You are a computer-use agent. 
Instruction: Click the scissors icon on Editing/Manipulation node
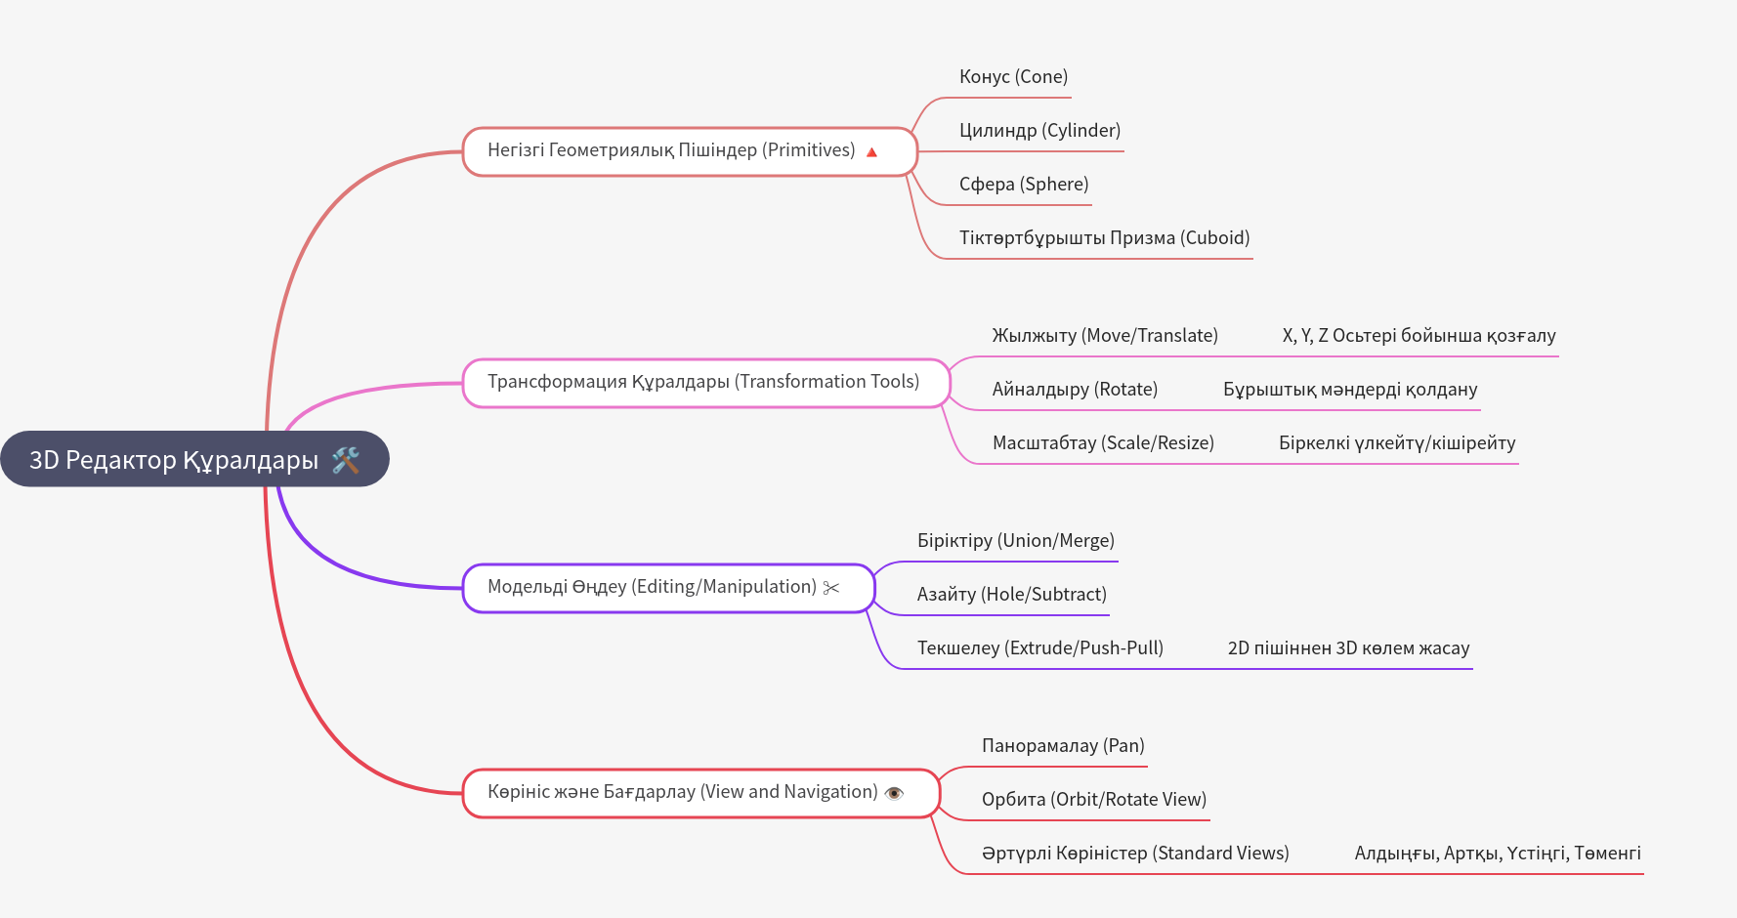(x=831, y=588)
